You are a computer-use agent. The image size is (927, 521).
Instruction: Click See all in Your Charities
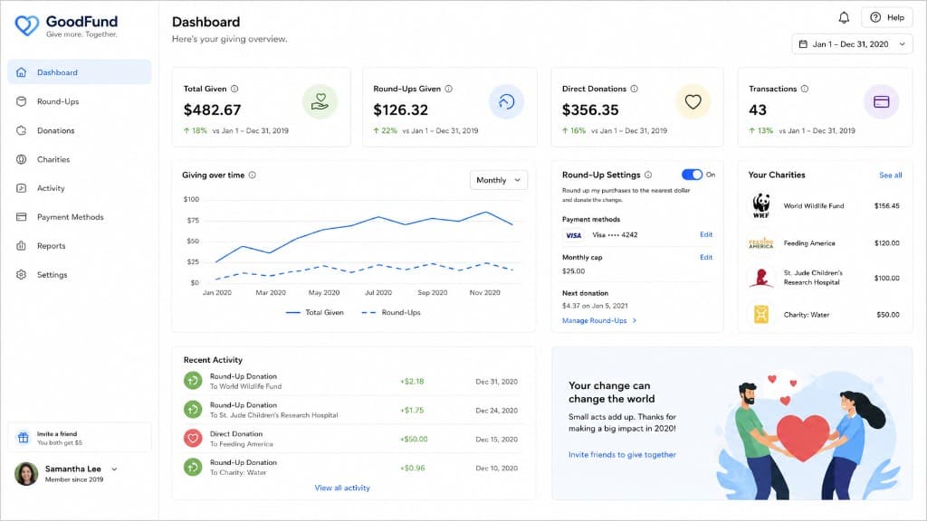(x=891, y=175)
